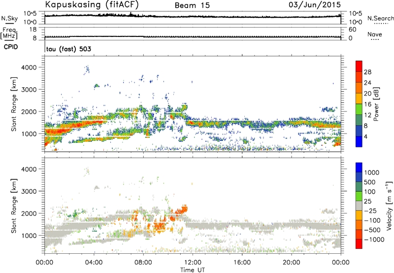Pick the red bottom segment of Velocity colorbar
394x273 pixels.
[x=359, y=244]
